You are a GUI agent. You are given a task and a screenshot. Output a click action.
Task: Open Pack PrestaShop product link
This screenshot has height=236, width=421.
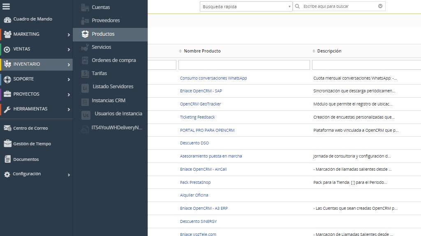point(195,182)
